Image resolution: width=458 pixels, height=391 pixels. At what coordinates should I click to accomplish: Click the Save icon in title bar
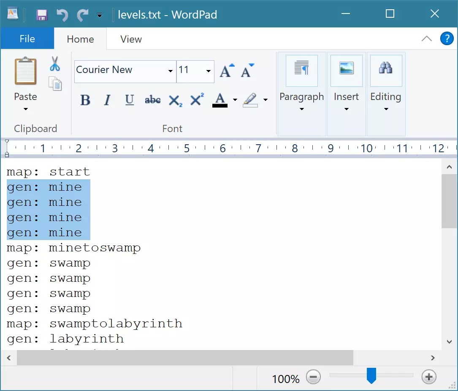tap(42, 15)
